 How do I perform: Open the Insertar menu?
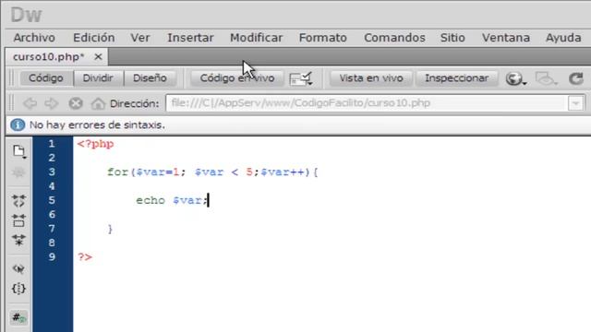click(x=190, y=38)
